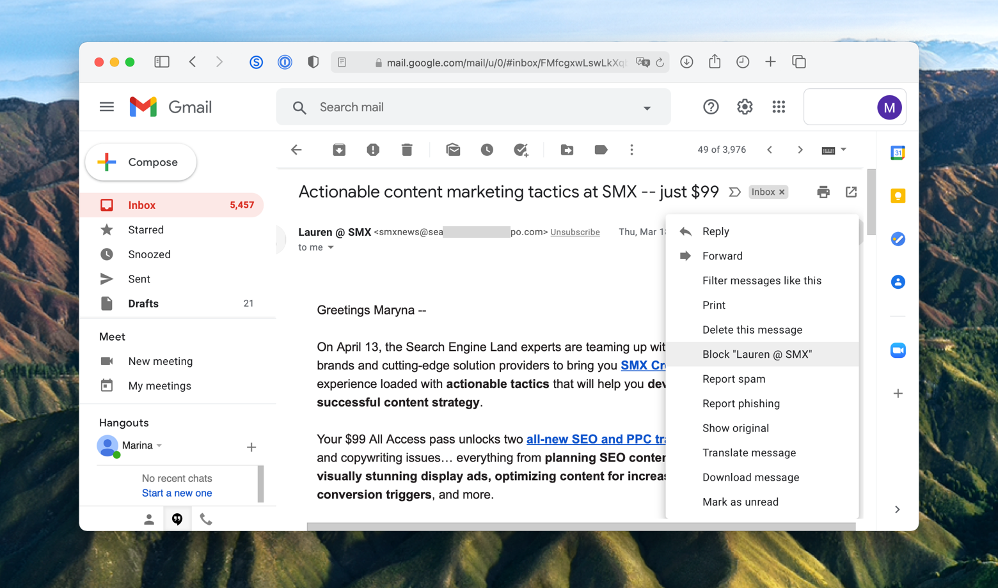The image size is (998, 588).
Task: Choose Print in the message menu
Action: click(x=762, y=305)
